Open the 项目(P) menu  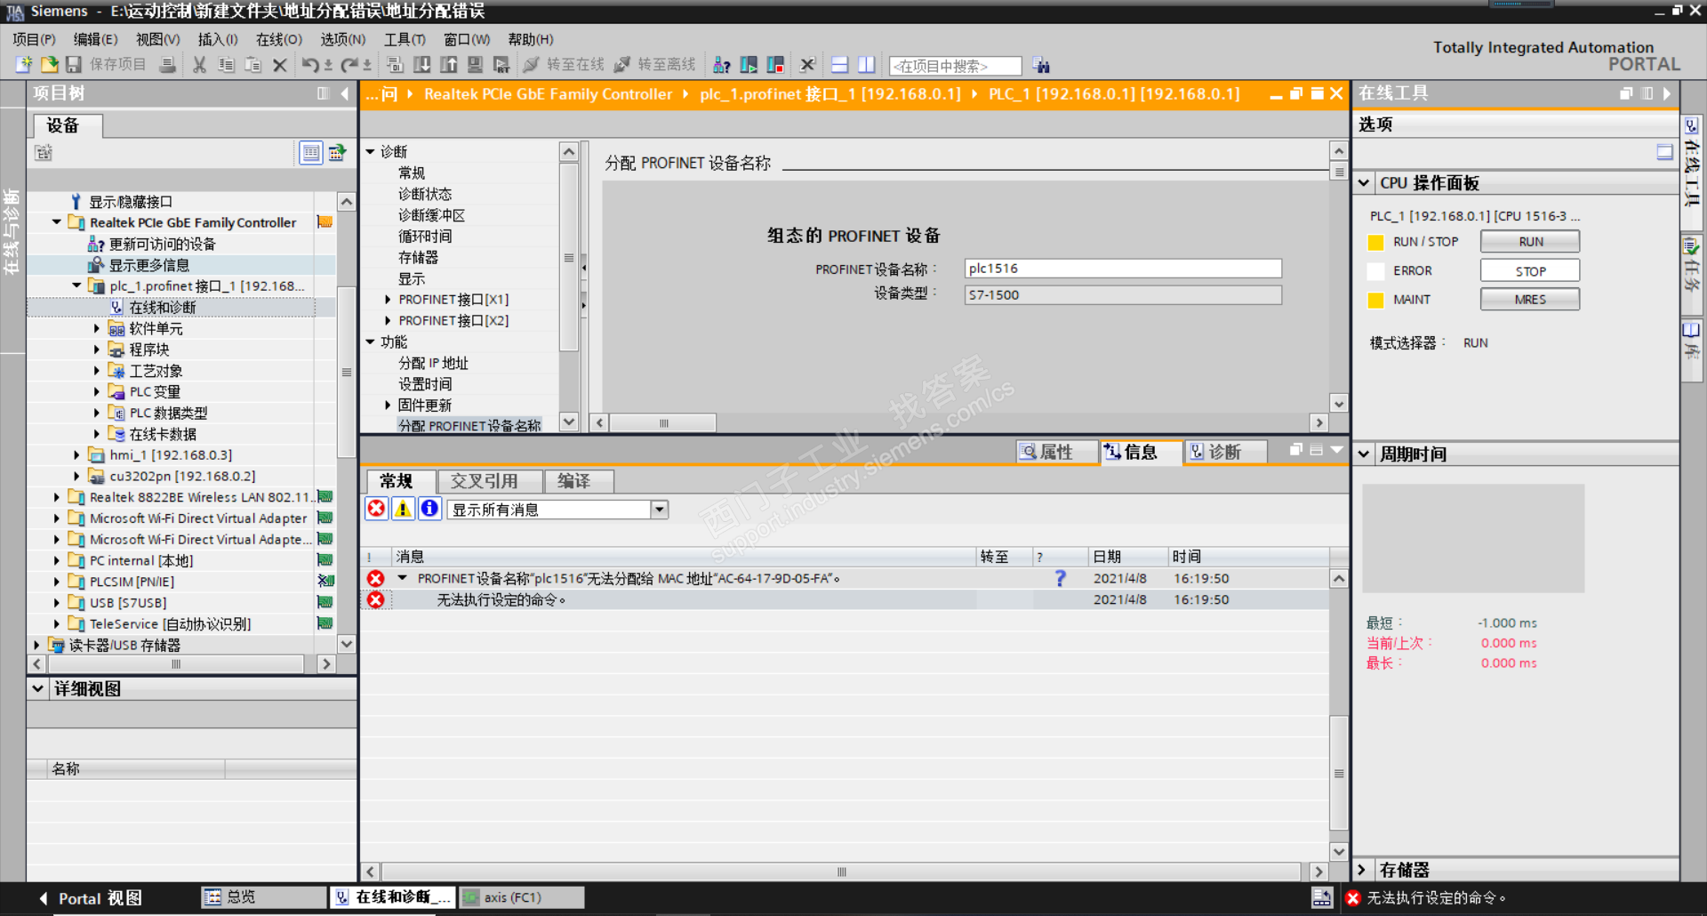[34, 39]
